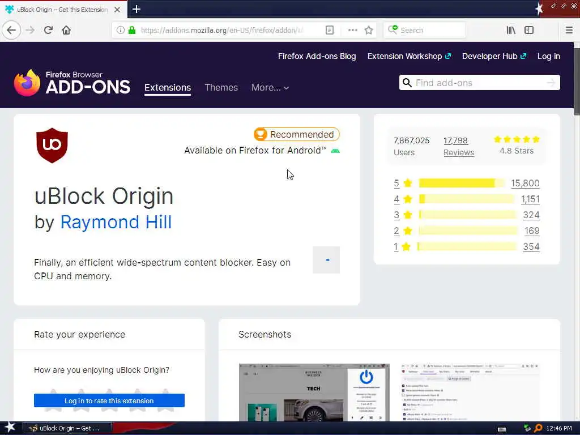Open the browser Home page
This screenshot has width=580, height=435.
coord(66,30)
